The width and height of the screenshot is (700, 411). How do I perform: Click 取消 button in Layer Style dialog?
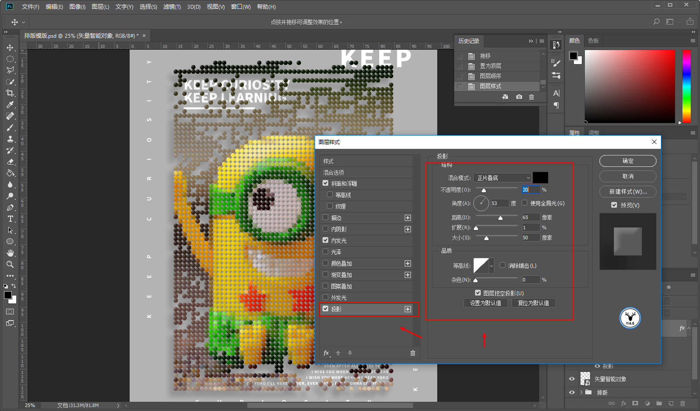pyautogui.click(x=628, y=176)
